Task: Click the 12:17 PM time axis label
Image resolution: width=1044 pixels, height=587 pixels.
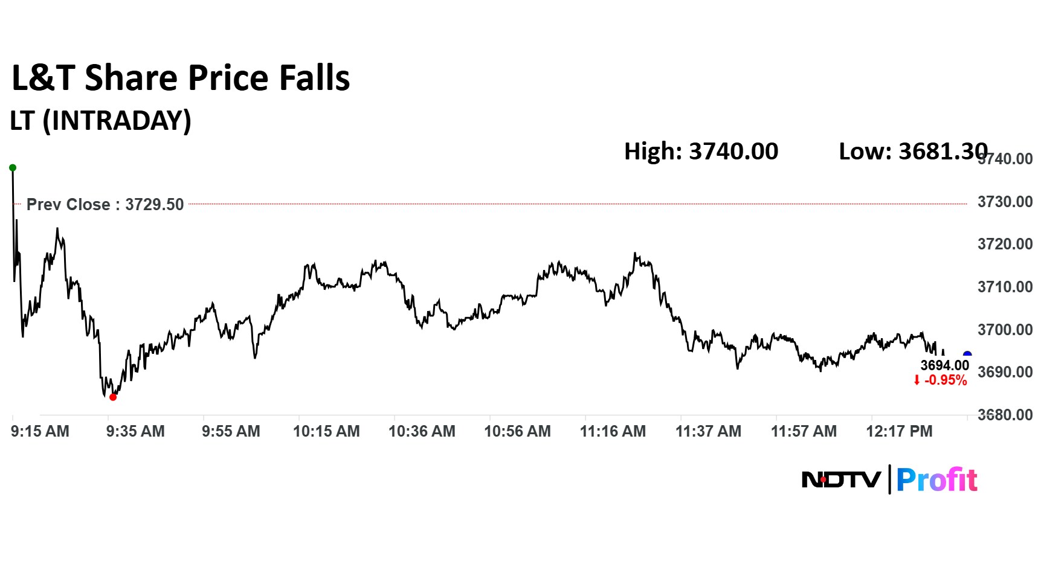Action: 899,431
